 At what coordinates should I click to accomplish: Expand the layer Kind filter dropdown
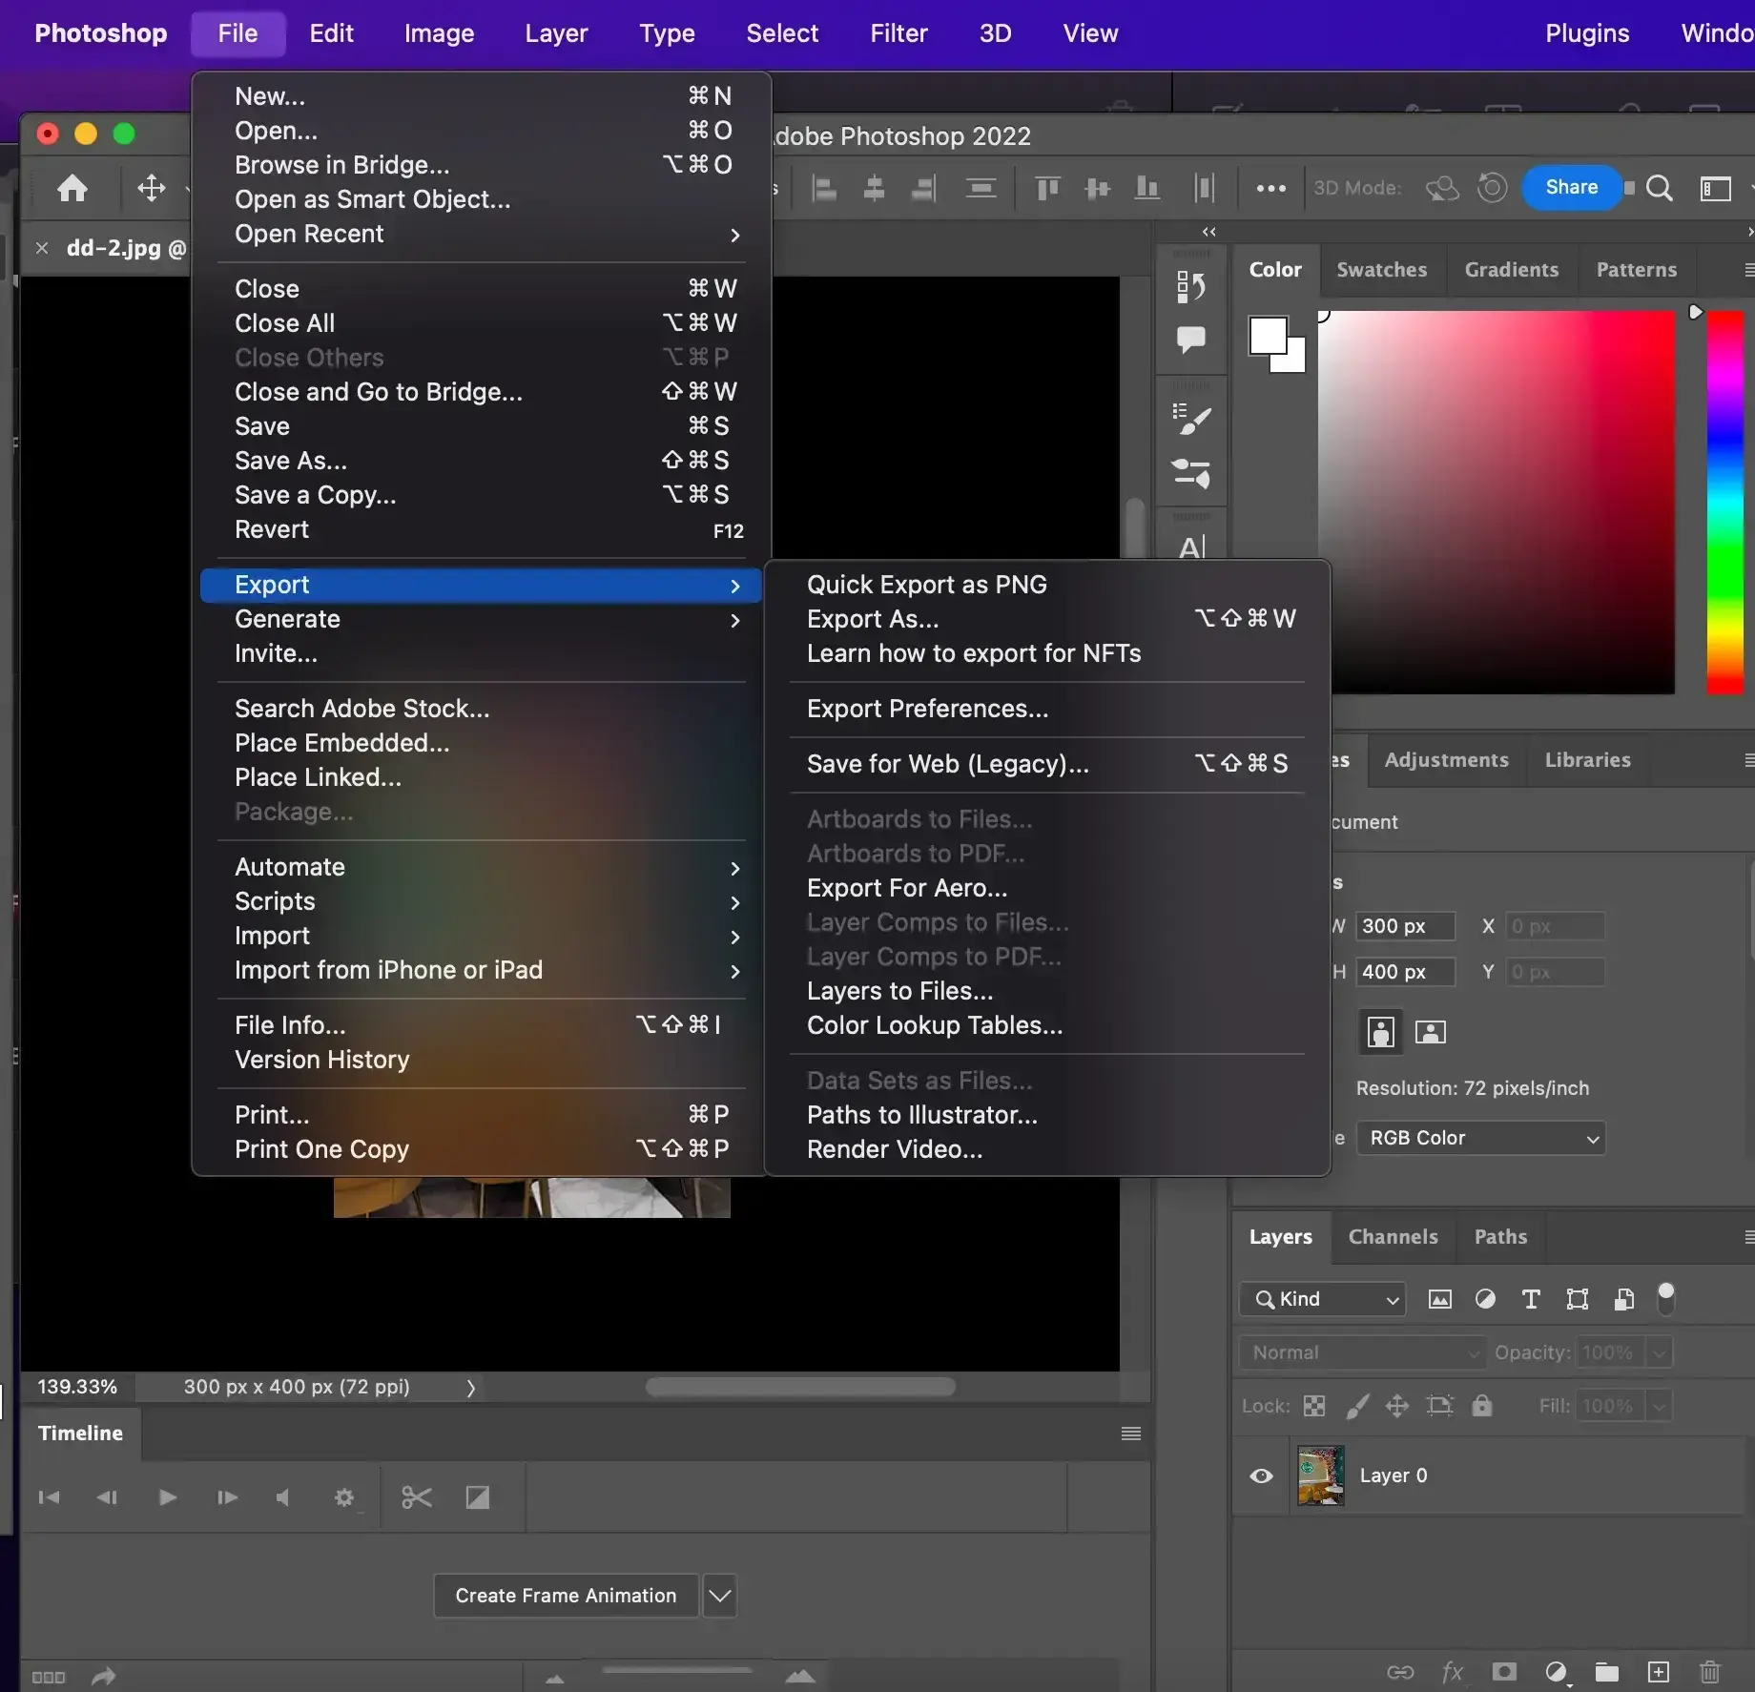tap(1321, 1299)
